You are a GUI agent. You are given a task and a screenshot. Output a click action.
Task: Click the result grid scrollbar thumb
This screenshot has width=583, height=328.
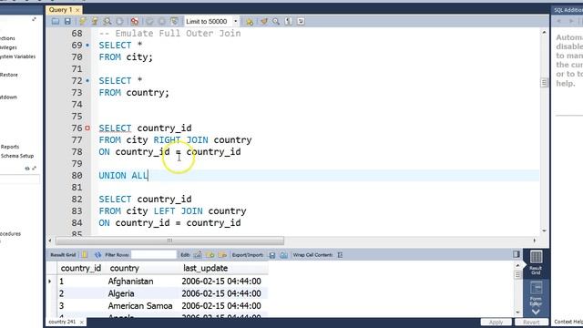(517, 275)
